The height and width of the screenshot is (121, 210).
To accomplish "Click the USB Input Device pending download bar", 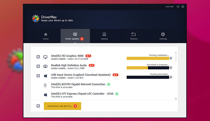I will (x=148, y=77).
